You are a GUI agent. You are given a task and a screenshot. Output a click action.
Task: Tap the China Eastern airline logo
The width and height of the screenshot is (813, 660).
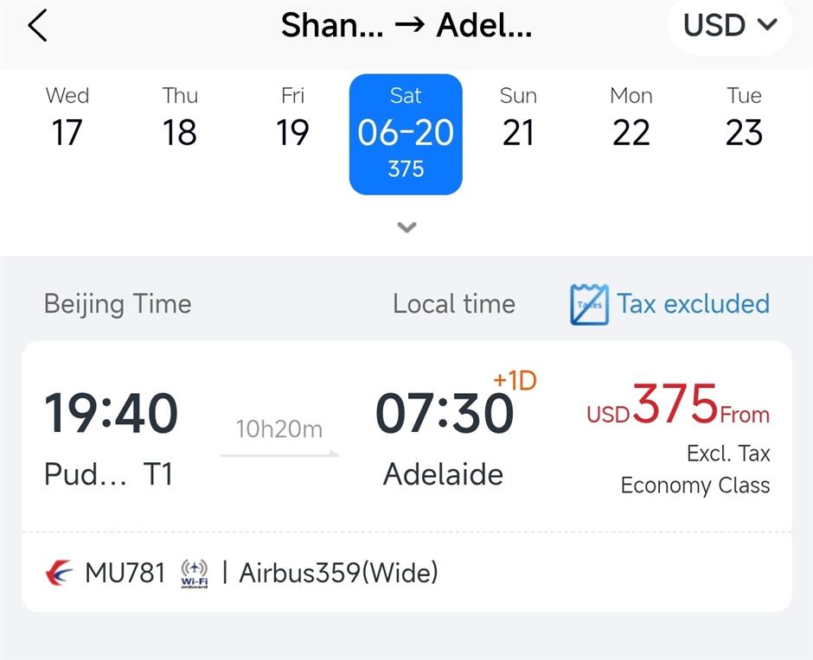[60, 573]
